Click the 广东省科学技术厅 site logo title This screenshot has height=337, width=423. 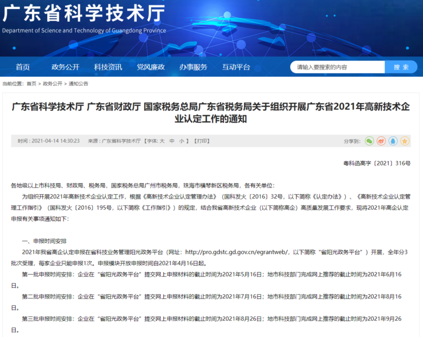(84, 13)
